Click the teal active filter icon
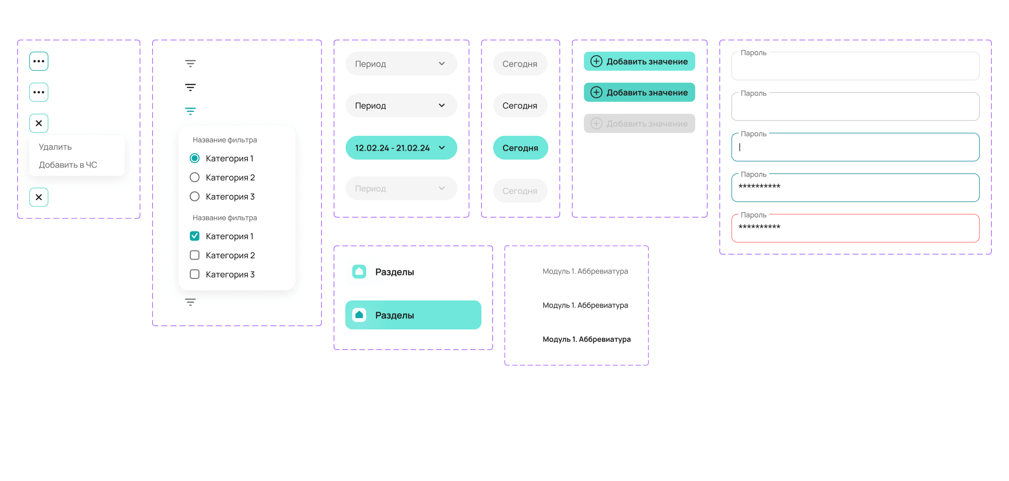 (x=190, y=111)
